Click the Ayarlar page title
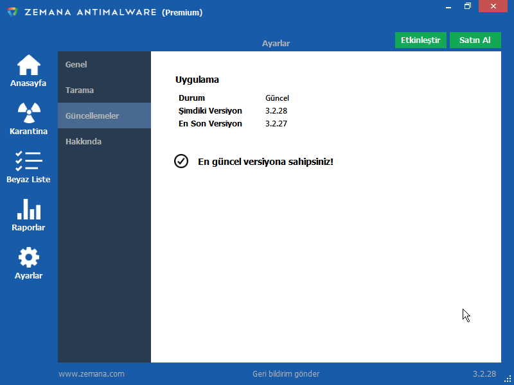 (x=276, y=43)
